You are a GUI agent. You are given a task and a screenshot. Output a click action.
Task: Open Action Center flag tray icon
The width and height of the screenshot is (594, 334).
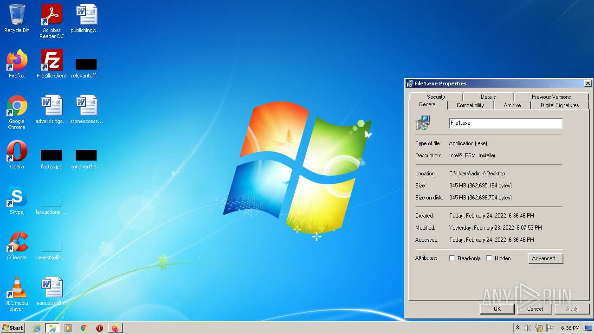pos(549,328)
